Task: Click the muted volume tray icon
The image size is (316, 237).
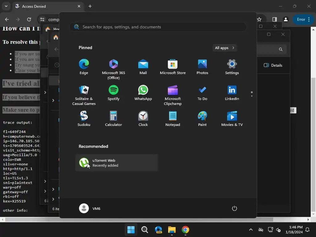Action: click(x=278, y=230)
